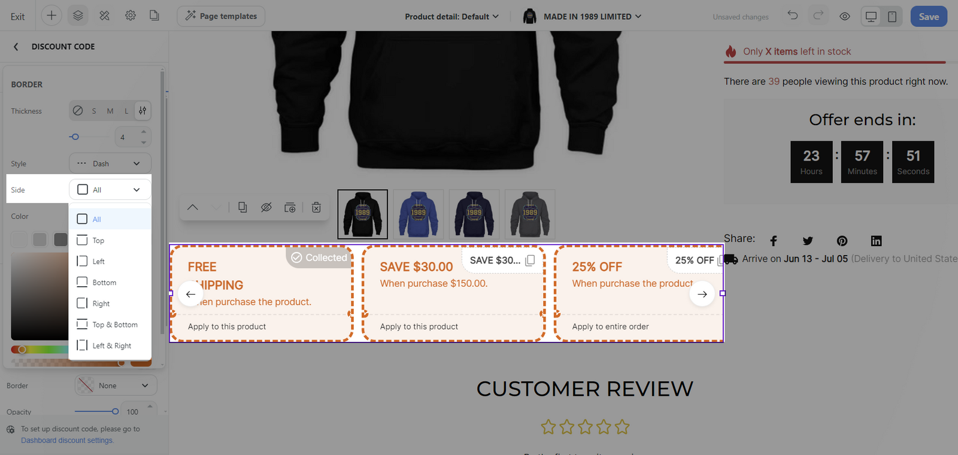Click the undo arrow icon

tap(793, 16)
